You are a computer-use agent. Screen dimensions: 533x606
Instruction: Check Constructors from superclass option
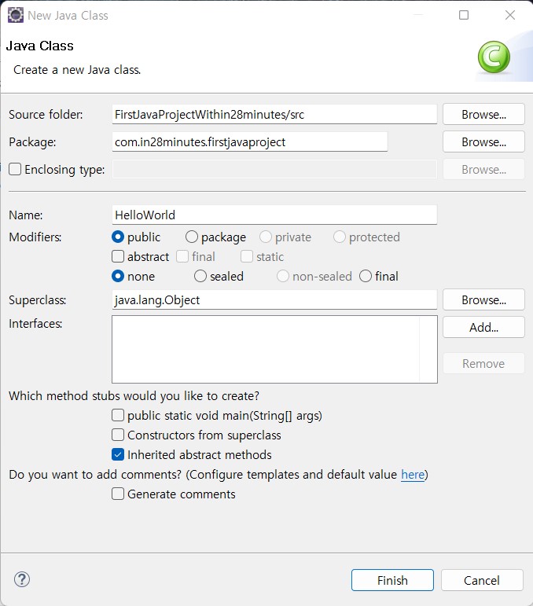(118, 435)
